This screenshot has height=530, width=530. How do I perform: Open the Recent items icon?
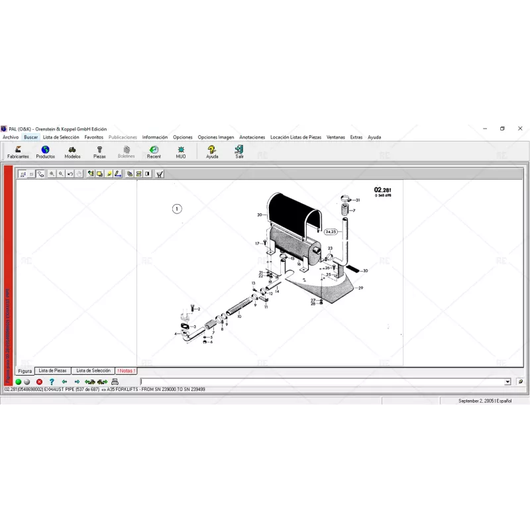pos(154,152)
